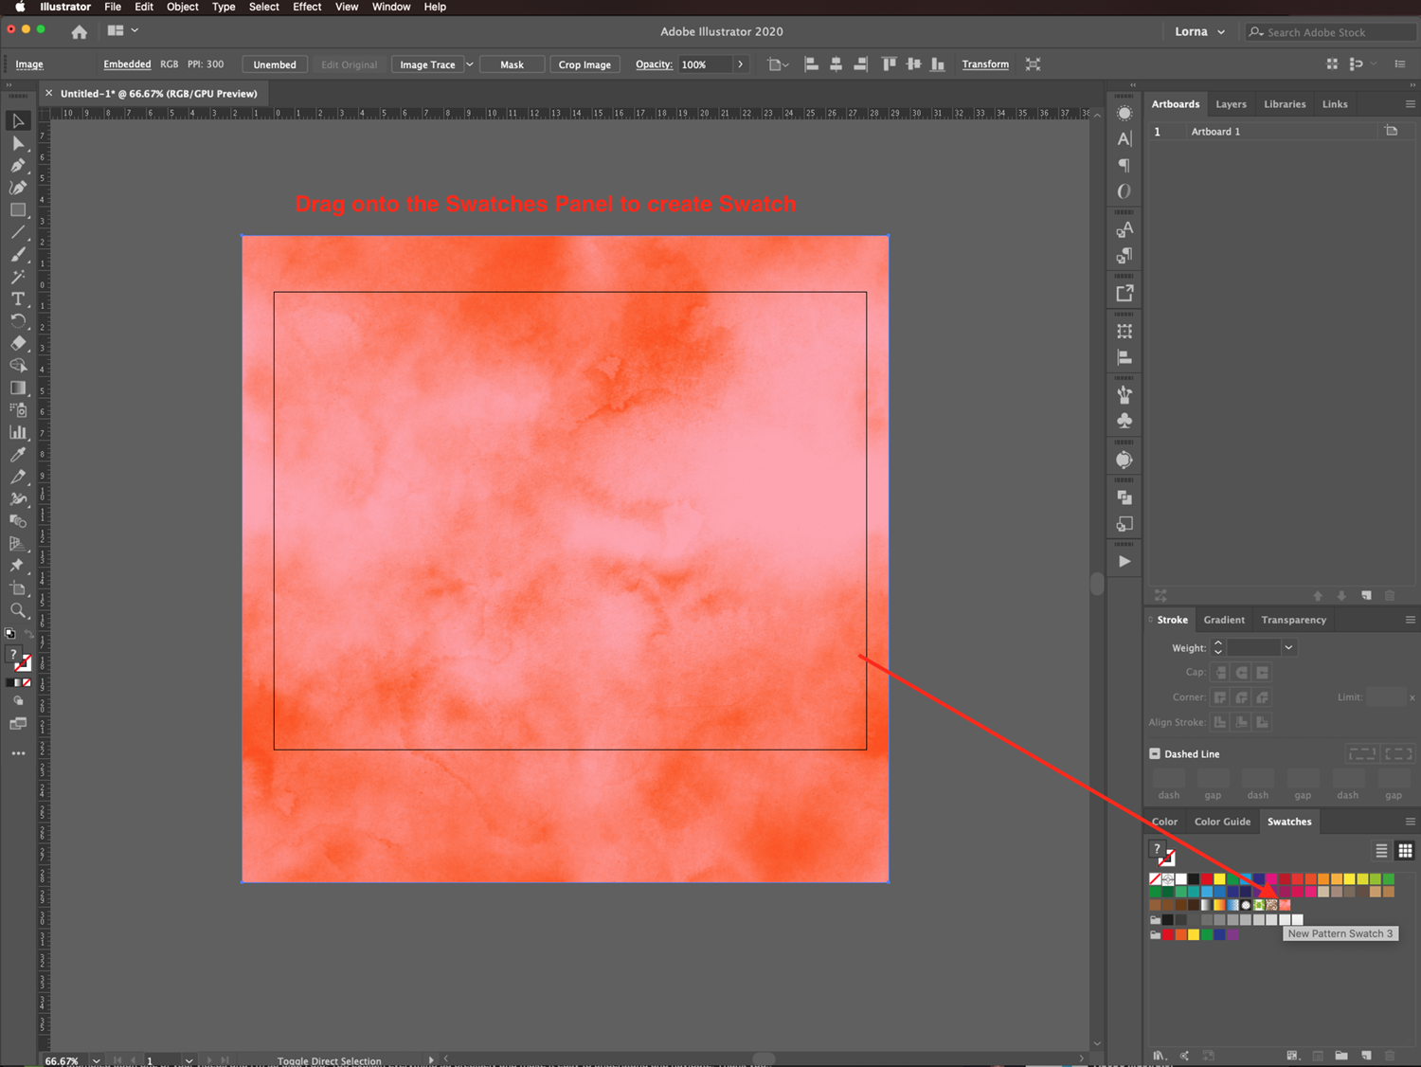The height and width of the screenshot is (1067, 1421).
Task: Open stroke Weight dropdown
Action: (1288, 648)
